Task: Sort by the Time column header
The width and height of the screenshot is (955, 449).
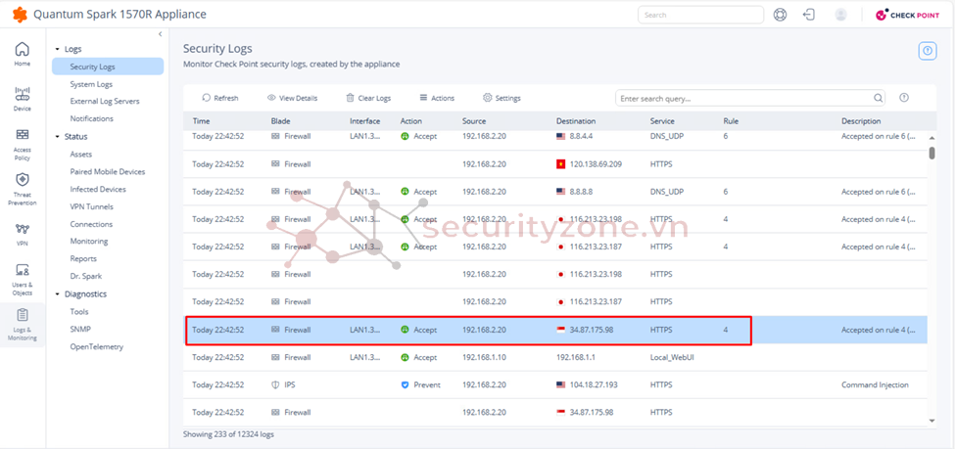Action: pos(201,121)
